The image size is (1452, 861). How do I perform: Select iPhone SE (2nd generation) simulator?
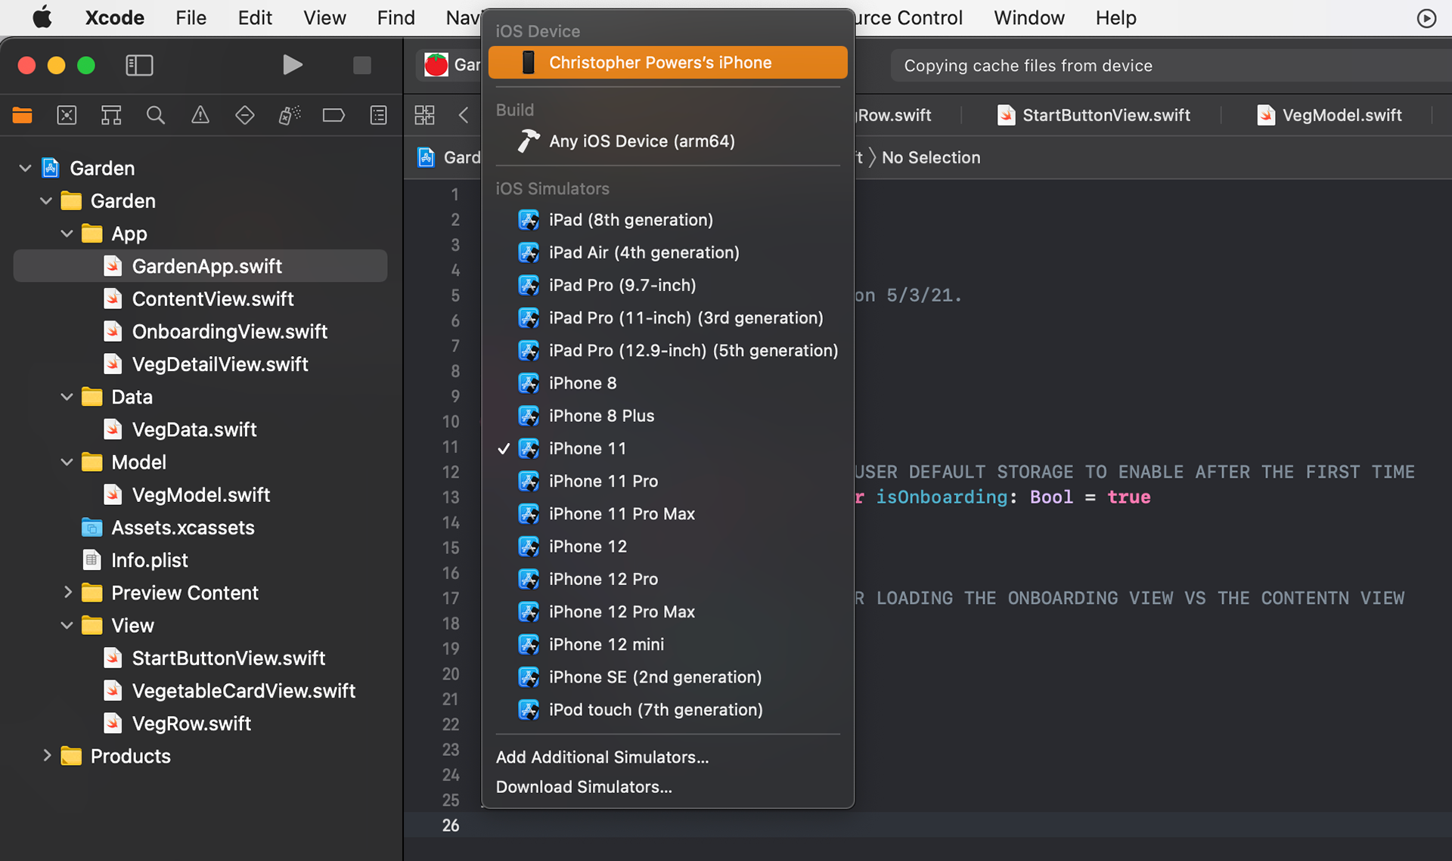(668, 677)
